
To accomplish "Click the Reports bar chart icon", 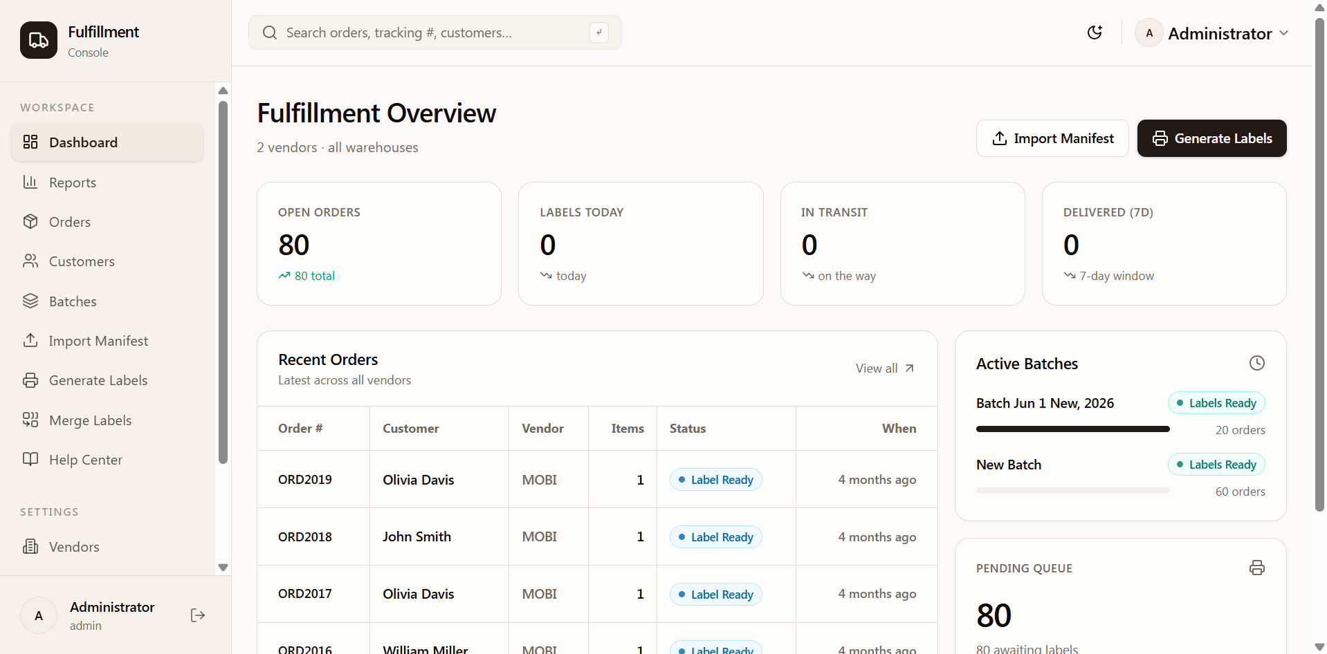I will click(x=30, y=182).
